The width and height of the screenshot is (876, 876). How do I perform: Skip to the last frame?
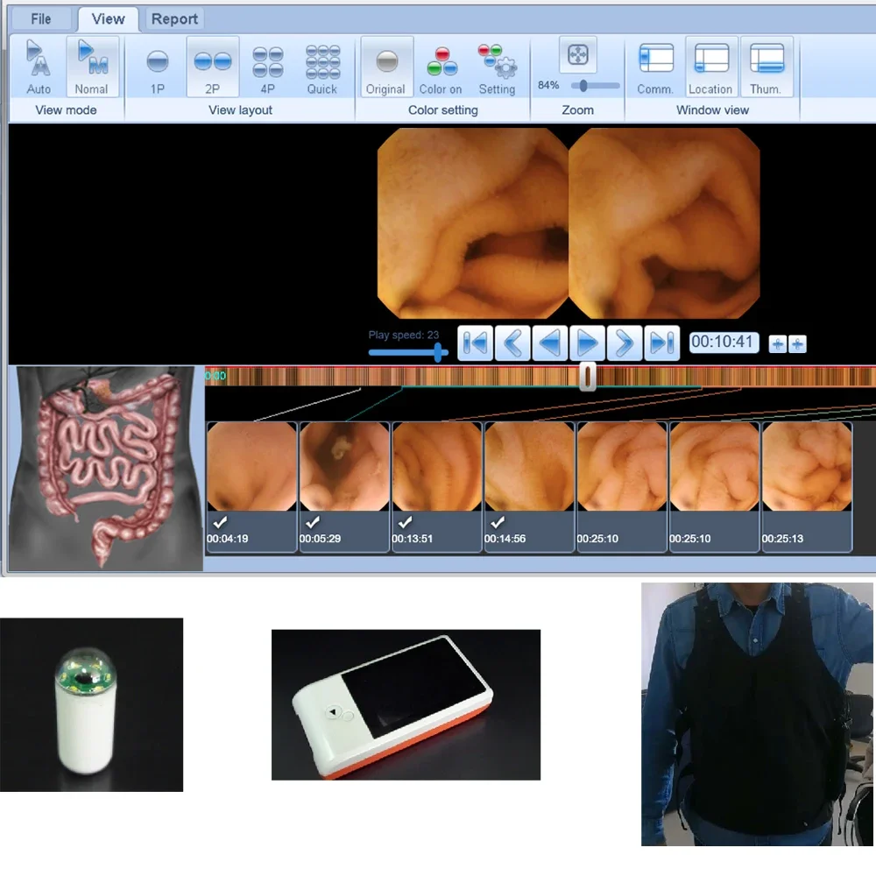pos(662,343)
